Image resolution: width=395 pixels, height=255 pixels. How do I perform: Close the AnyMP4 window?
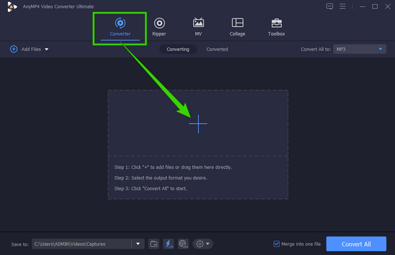click(388, 7)
